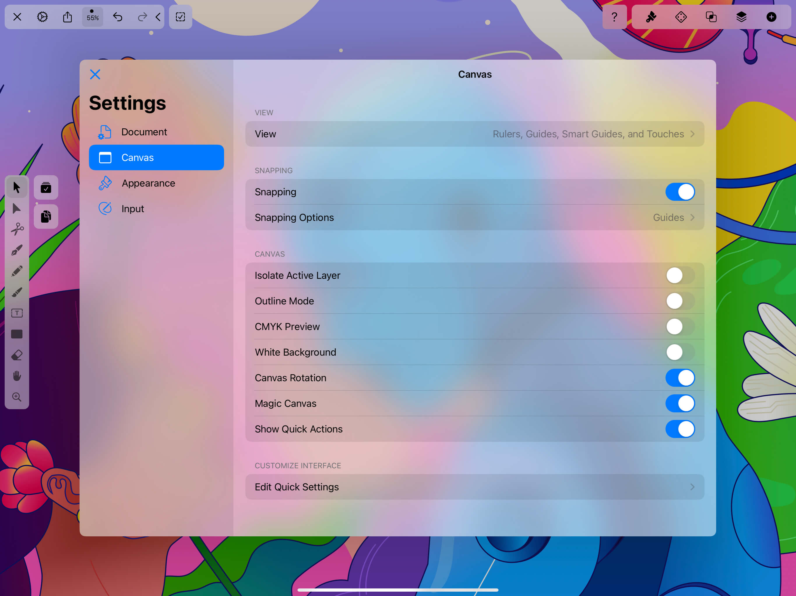Image resolution: width=796 pixels, height=596 pixels.
Task: Select the Rectangle shape tool
Action: tap(17, 334)
